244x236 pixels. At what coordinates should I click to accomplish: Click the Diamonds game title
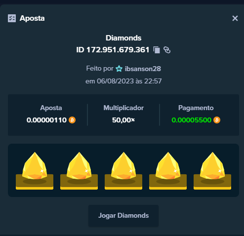coord(123,38)
